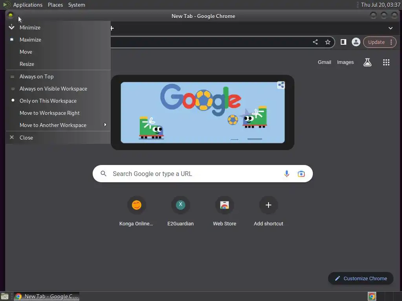Open the side panel icon
This screenshot has height=301, width=402.
(343, 42)
